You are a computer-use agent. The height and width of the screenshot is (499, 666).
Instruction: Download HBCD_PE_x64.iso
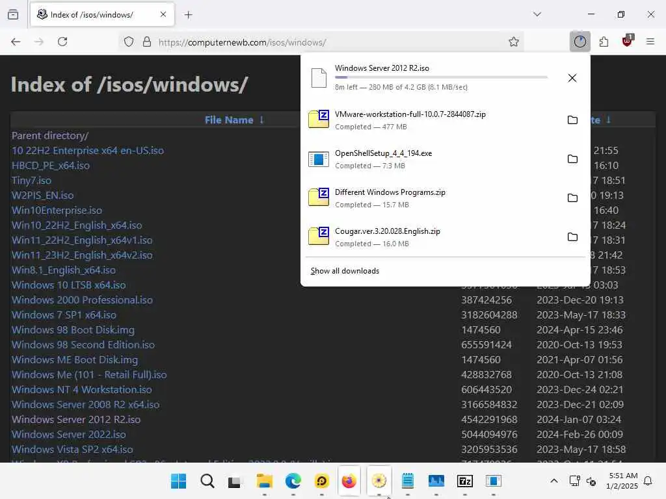coord(51,166)
